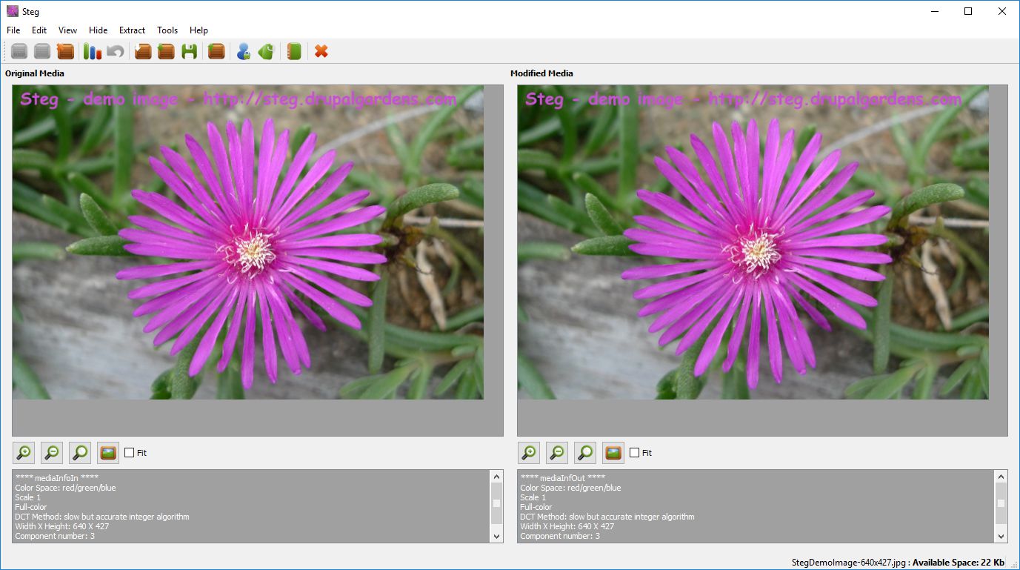The width and height of the screenshot is (1020, 570).
Task: Click "DCT Method" line in mediaInfOut panel
Action: [x=607, y=517]
